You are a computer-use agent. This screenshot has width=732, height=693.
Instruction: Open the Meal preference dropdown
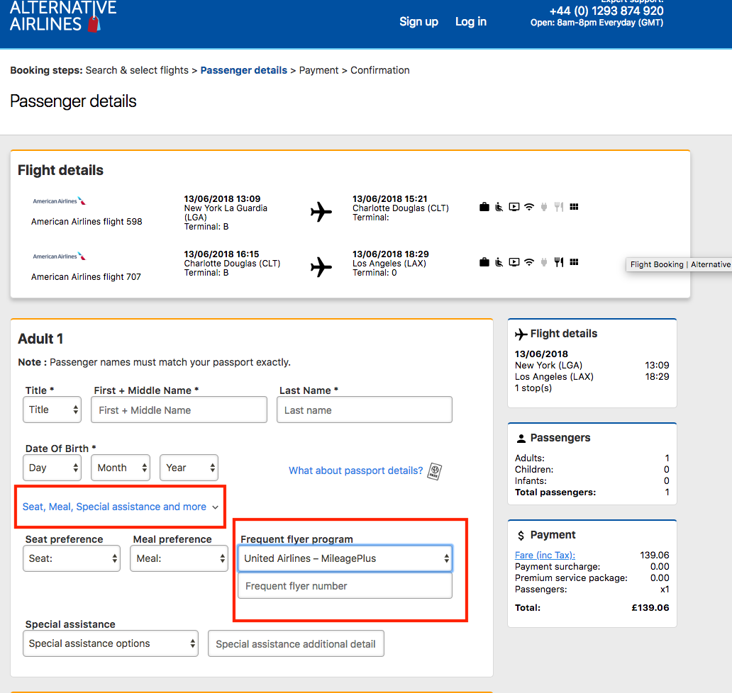(x=179, y=558)
